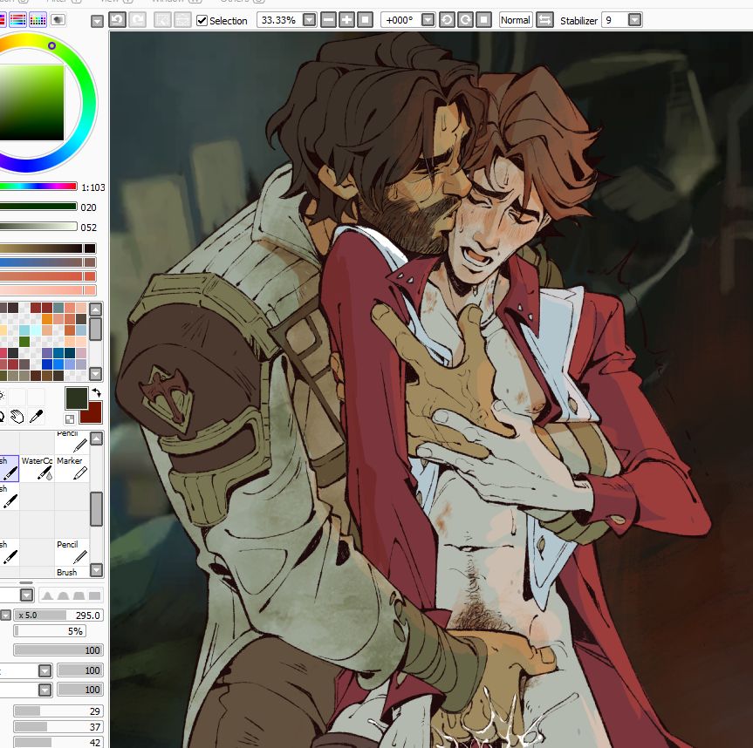Show the scratchpad panel icon
753x748 pixels.
58,20
